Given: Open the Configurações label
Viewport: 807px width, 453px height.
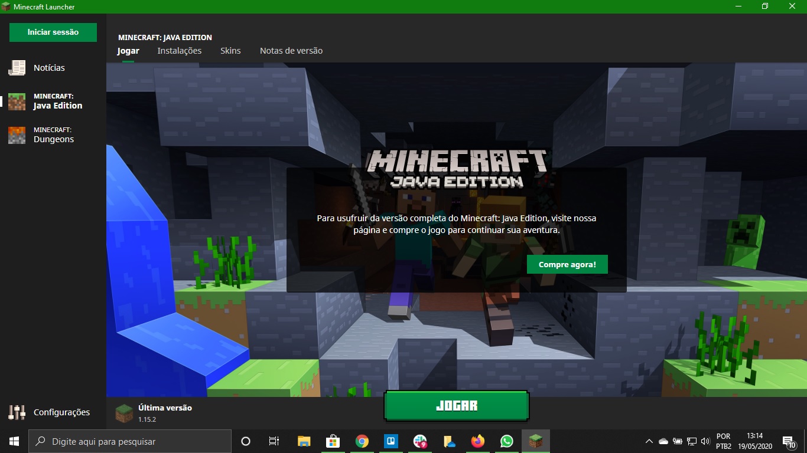Looking at the screenshot, I should [x=61, y=412].
